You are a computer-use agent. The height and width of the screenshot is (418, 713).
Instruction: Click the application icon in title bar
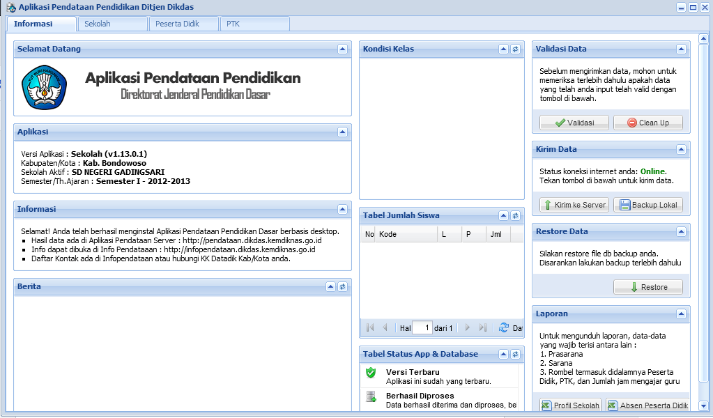pos(11,7)
